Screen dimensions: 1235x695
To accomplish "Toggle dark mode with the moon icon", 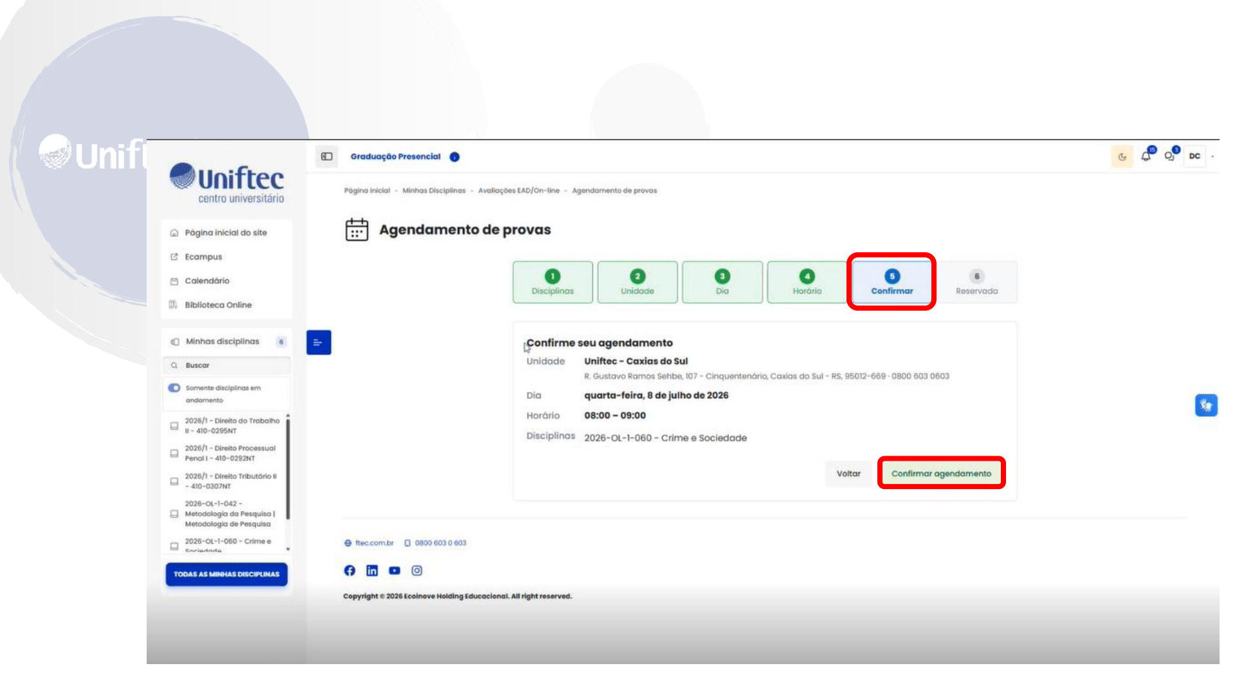I will click(x=1122, y=156).
